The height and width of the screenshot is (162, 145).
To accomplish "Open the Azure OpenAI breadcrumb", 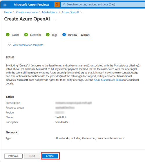I will (x=70, y=12).
